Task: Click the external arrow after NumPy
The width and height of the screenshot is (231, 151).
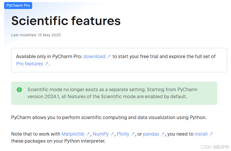Action: point(112,134)
